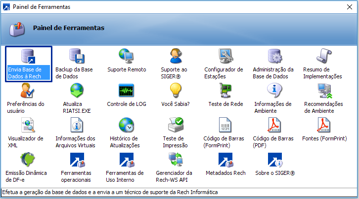Open Envia Base de Dados à Rech

pos(28,64)
